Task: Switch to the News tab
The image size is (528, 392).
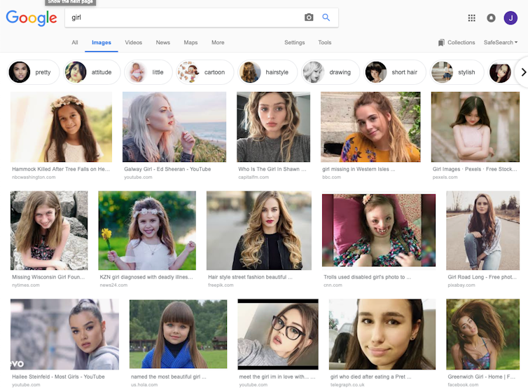Action: pos(162,43)
